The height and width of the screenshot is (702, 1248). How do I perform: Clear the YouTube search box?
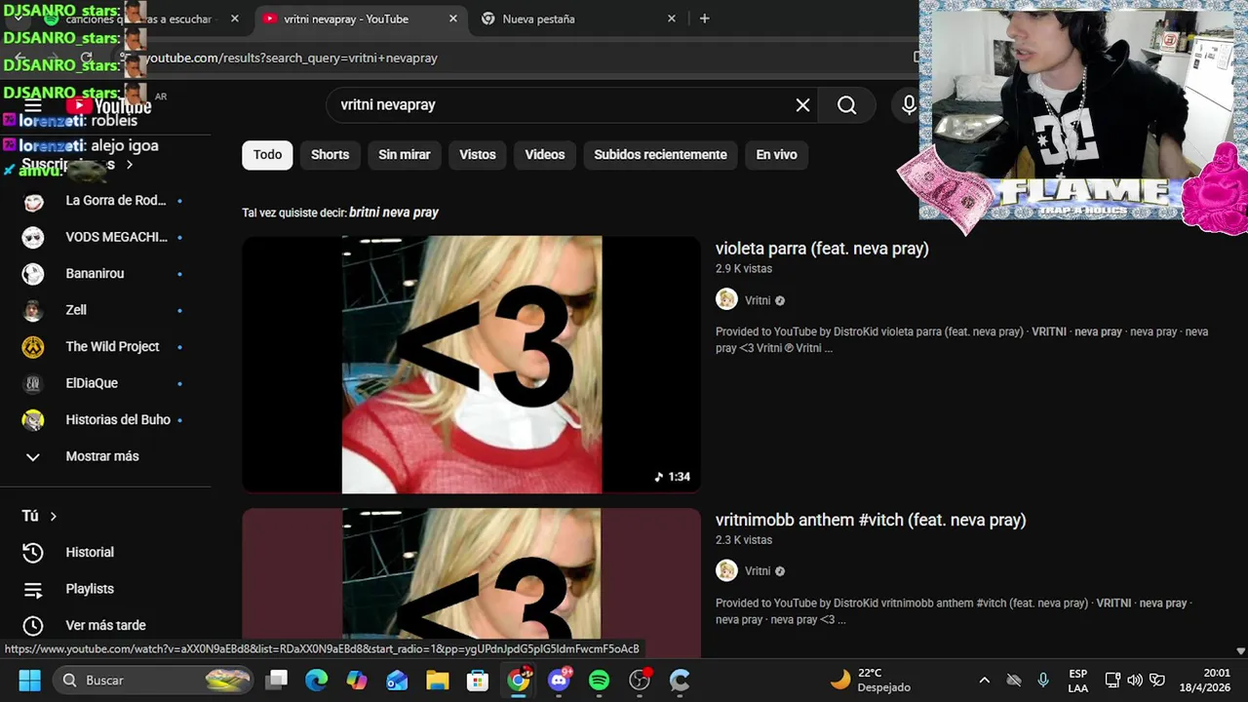pos(802,105)
